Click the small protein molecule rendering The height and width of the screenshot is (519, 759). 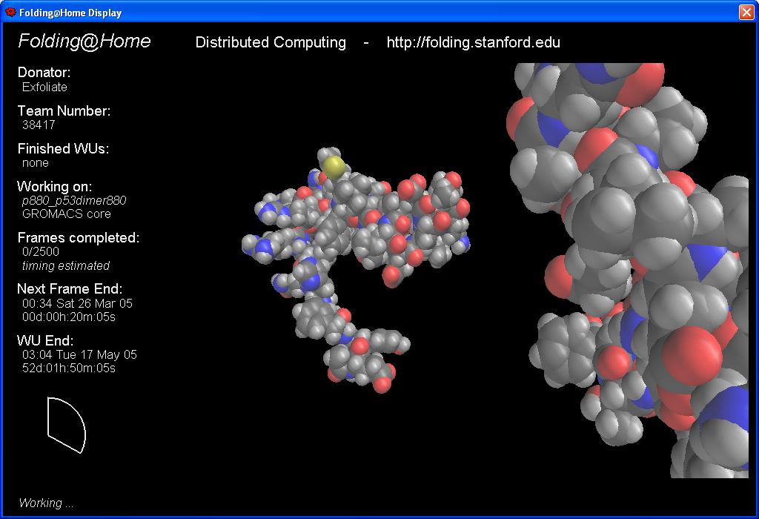356,270
